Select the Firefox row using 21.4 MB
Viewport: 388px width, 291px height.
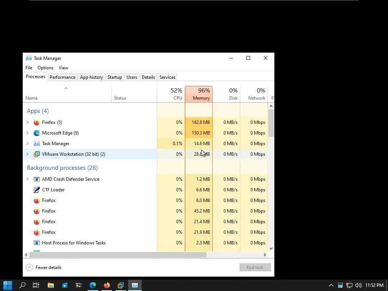(x=145, y=221)
